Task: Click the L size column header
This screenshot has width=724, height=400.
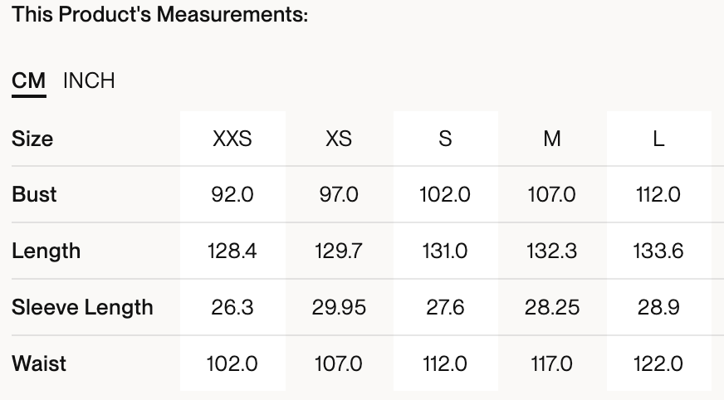Action: 658,139
